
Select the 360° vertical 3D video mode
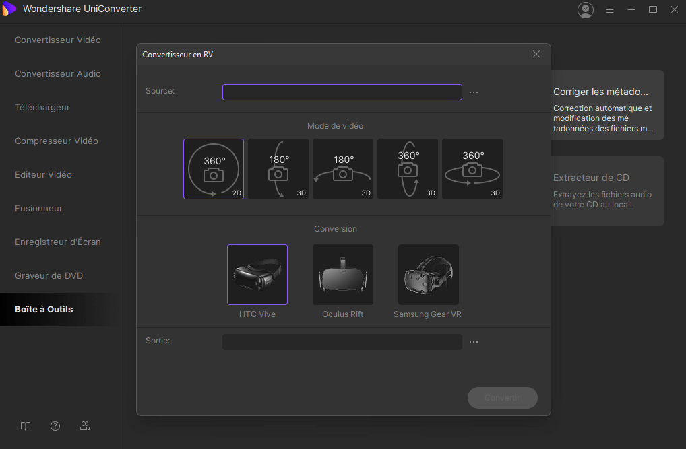tap(408, 169)
